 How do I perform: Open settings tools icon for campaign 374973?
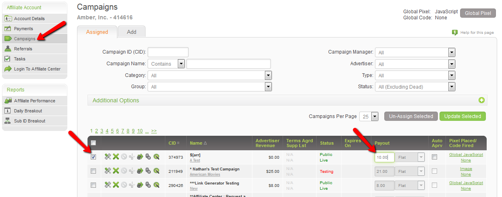coord(108,157)
